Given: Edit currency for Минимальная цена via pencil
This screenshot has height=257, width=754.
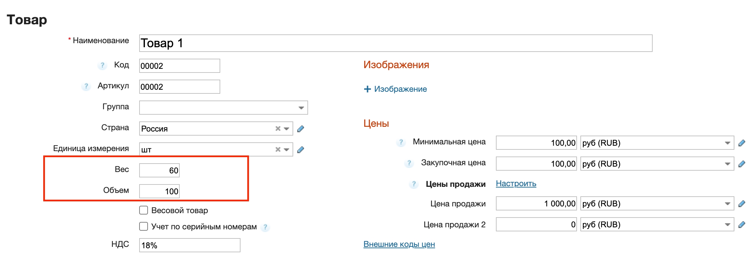Looking at the screenshot, I should click(x=742, y=143).
